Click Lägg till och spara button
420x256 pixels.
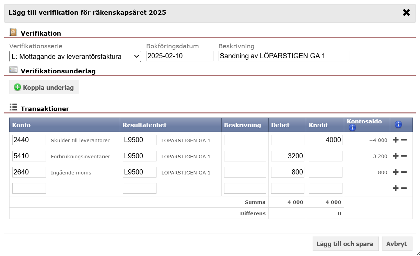coord(345,244)
